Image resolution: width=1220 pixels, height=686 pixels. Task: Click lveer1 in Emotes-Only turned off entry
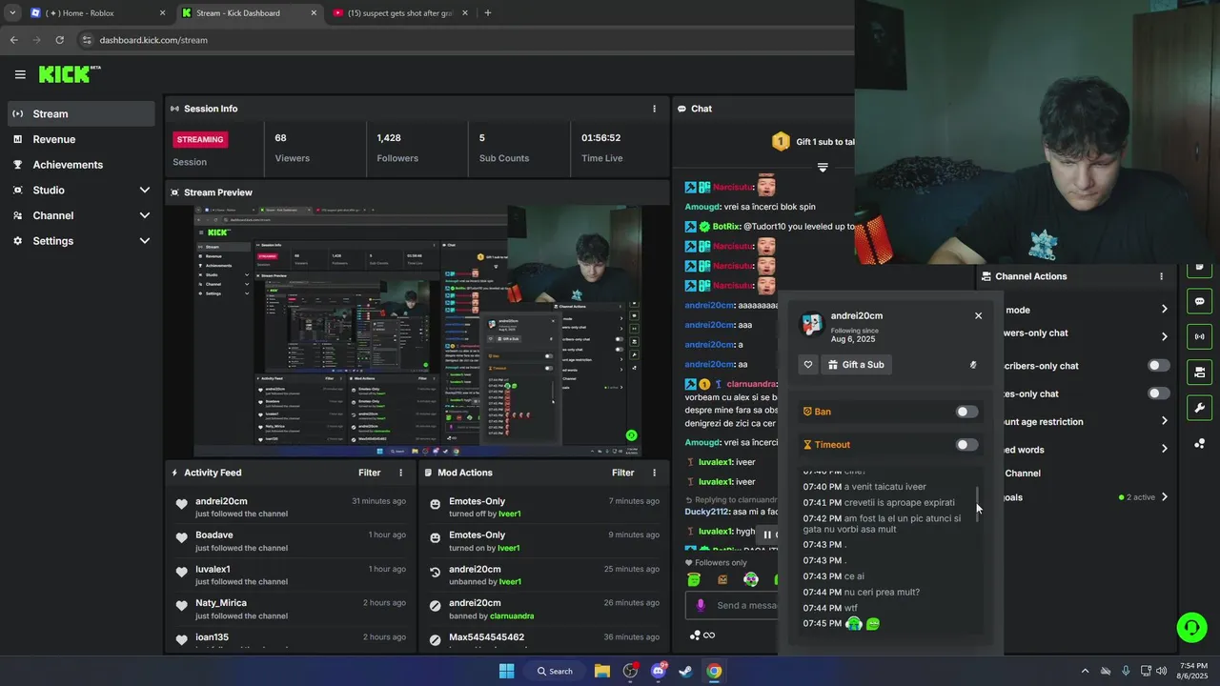pyautogui.click(x=509, y=514)
